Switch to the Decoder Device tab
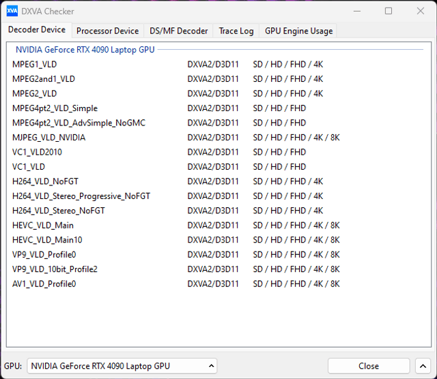This screenshot has width=437, height=379. pyautogui.click(x=37, y=30)
